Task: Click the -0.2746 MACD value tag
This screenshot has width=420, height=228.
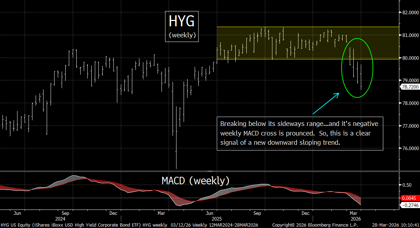Action: [410, 205]
